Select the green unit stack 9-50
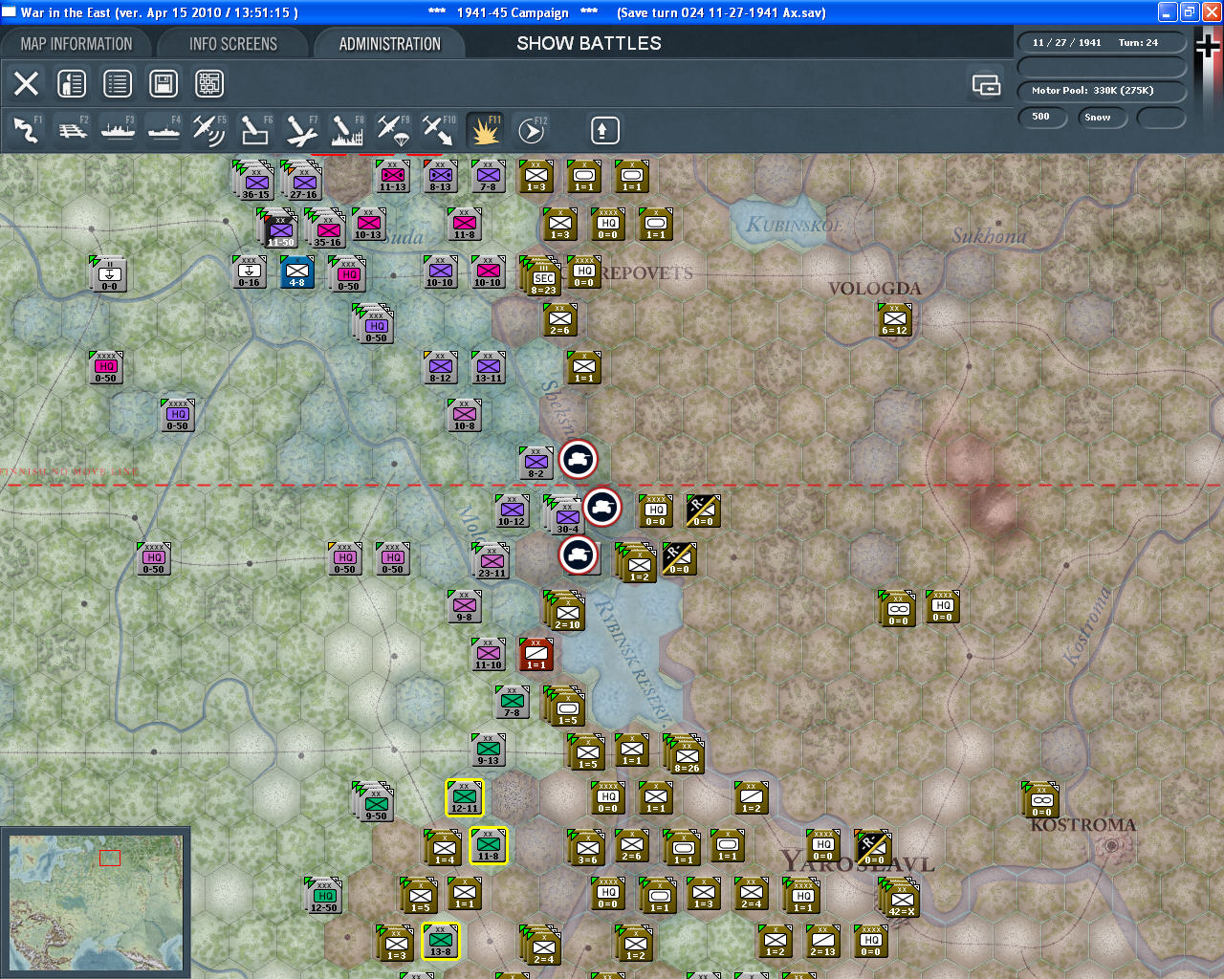This screenshot has height=979, width=1224. (x=375, y=803)
